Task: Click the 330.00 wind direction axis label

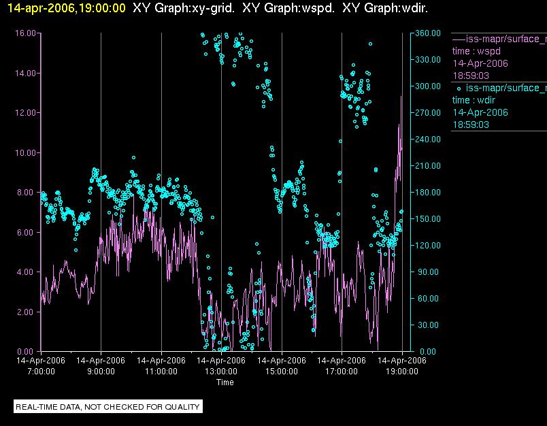Action: click(x=428, y=60)
